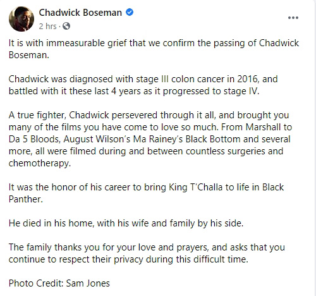Click the "The family thanks you" paragraph
This screenshot has height=296, width=316.
click(x=147, y=253)
